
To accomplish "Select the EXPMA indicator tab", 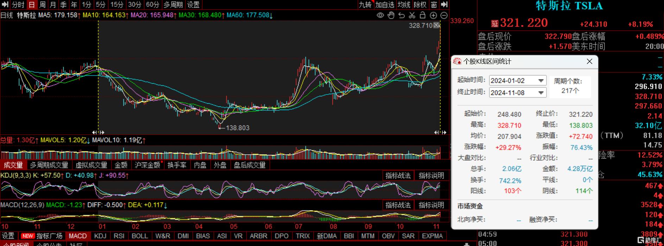I will [432, 236].
